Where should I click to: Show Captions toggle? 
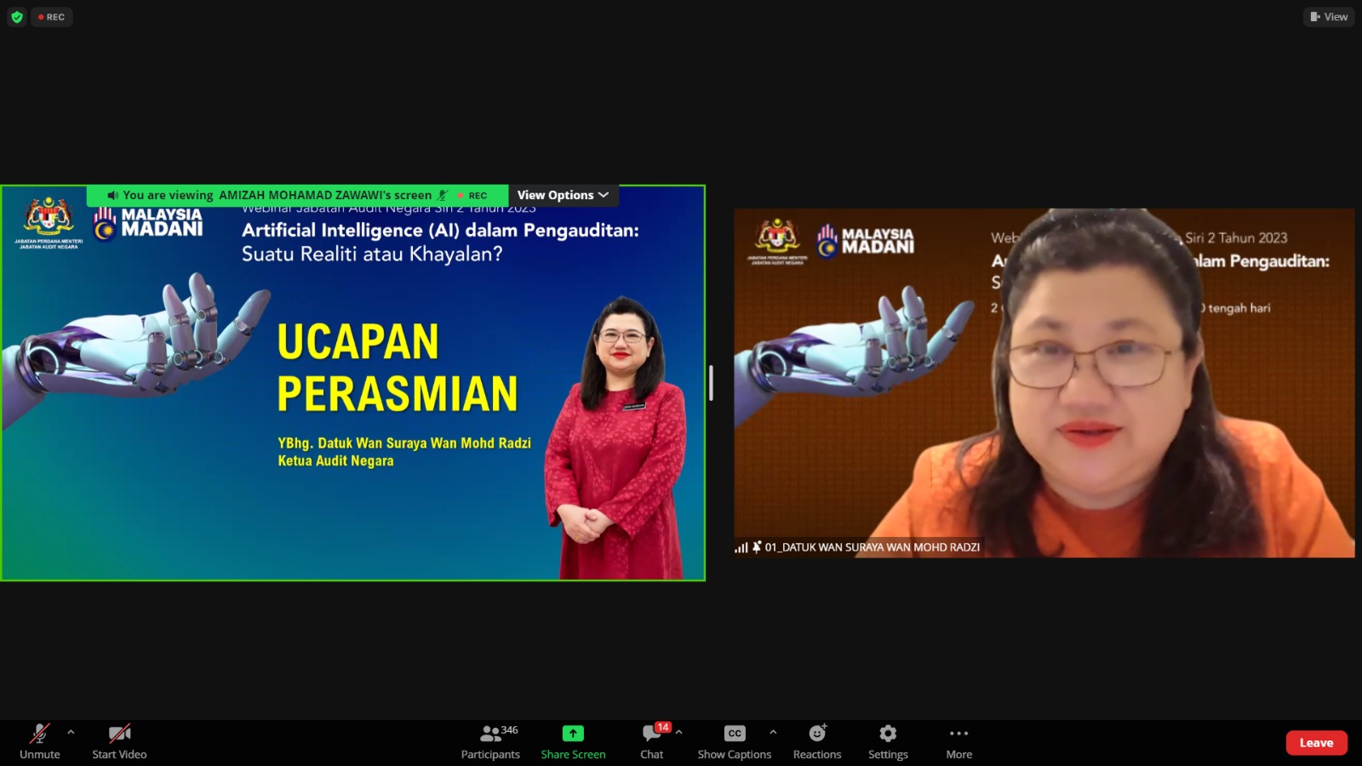point(734,741)
